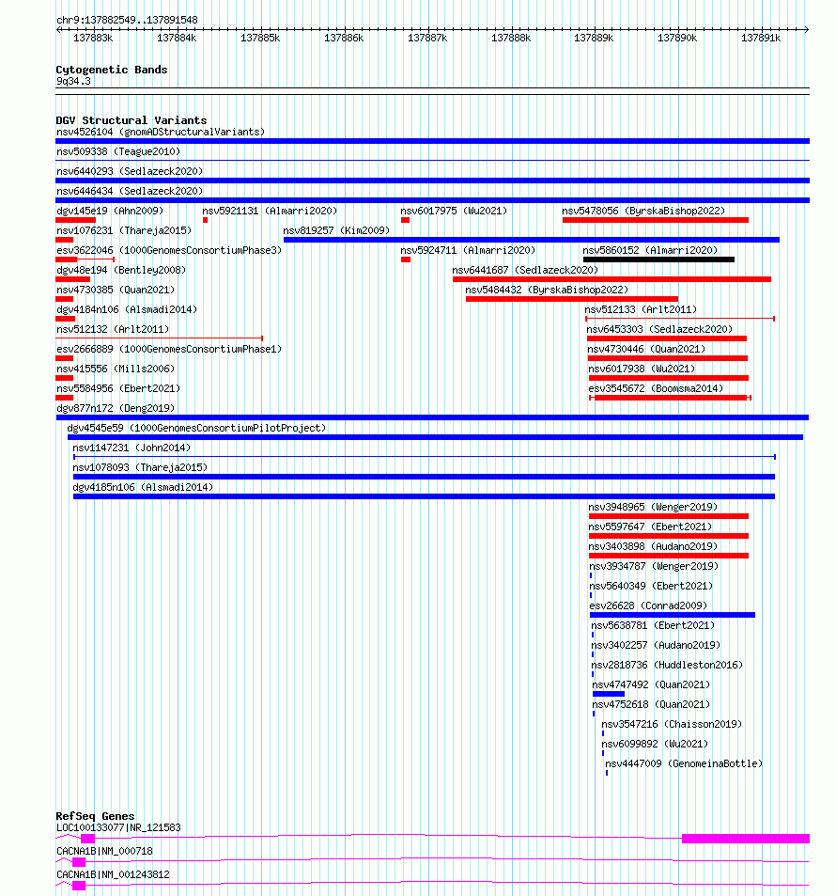The height and width of the screenshot is (896, 836).
Task: Open nsv6099892 (Wu2021) variant
Action: (655, 744)
